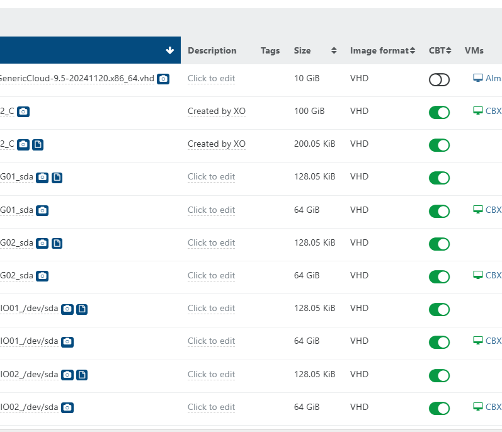Click the 'Created by XO' description in the 200.05 KiB row

(216, 144)
